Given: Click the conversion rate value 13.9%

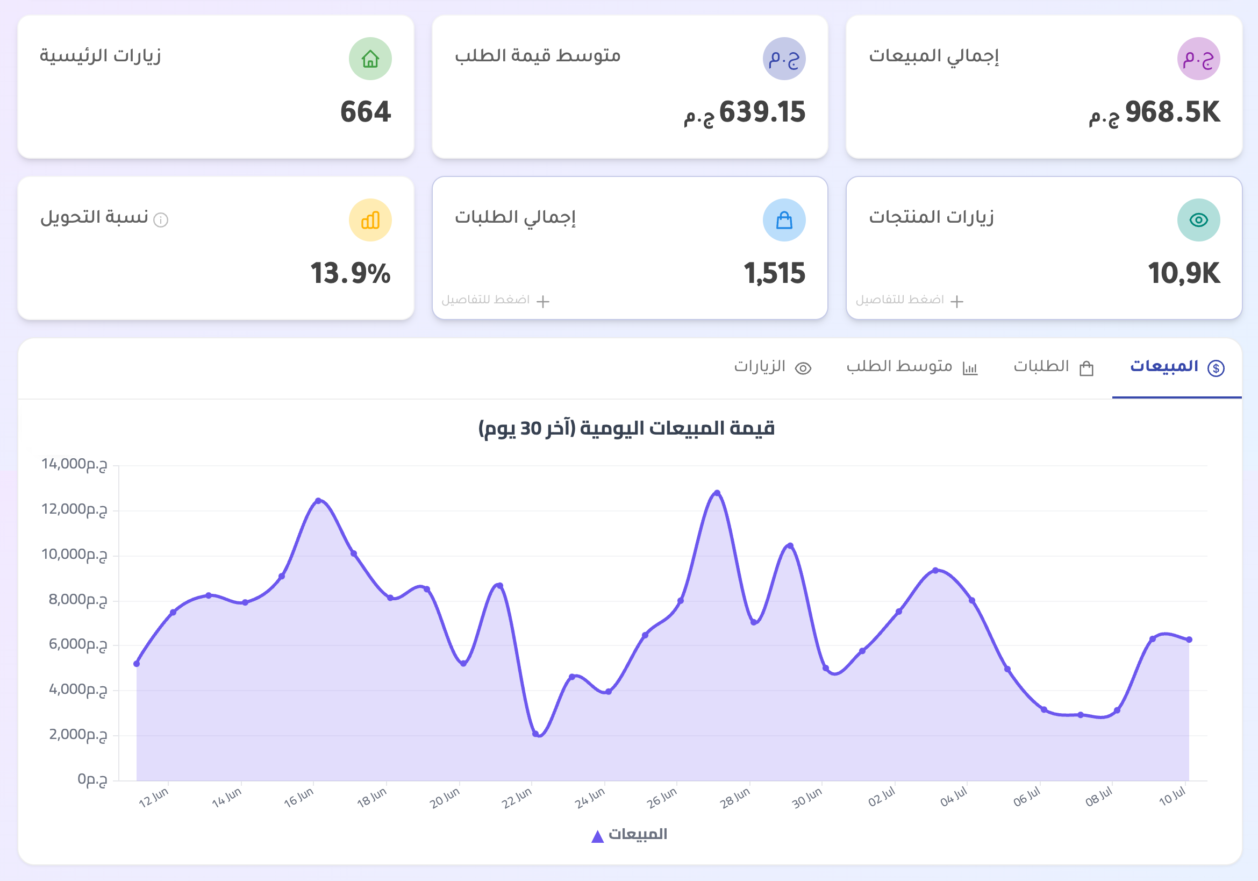Looking at the screenshot, I should click(351, 272).
